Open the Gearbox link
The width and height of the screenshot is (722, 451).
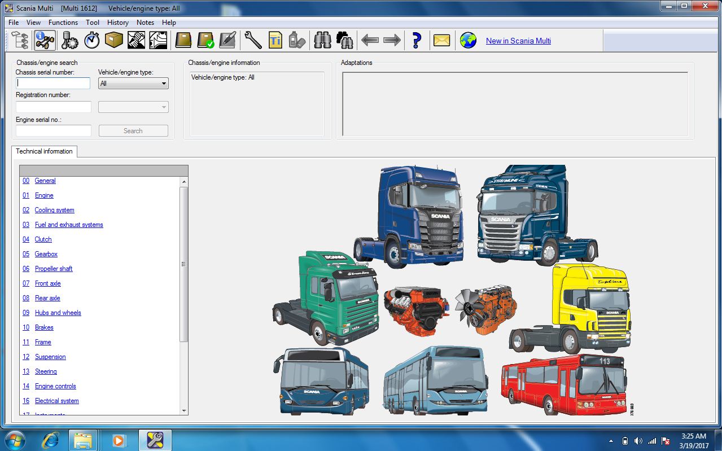(x=46, y=254)
